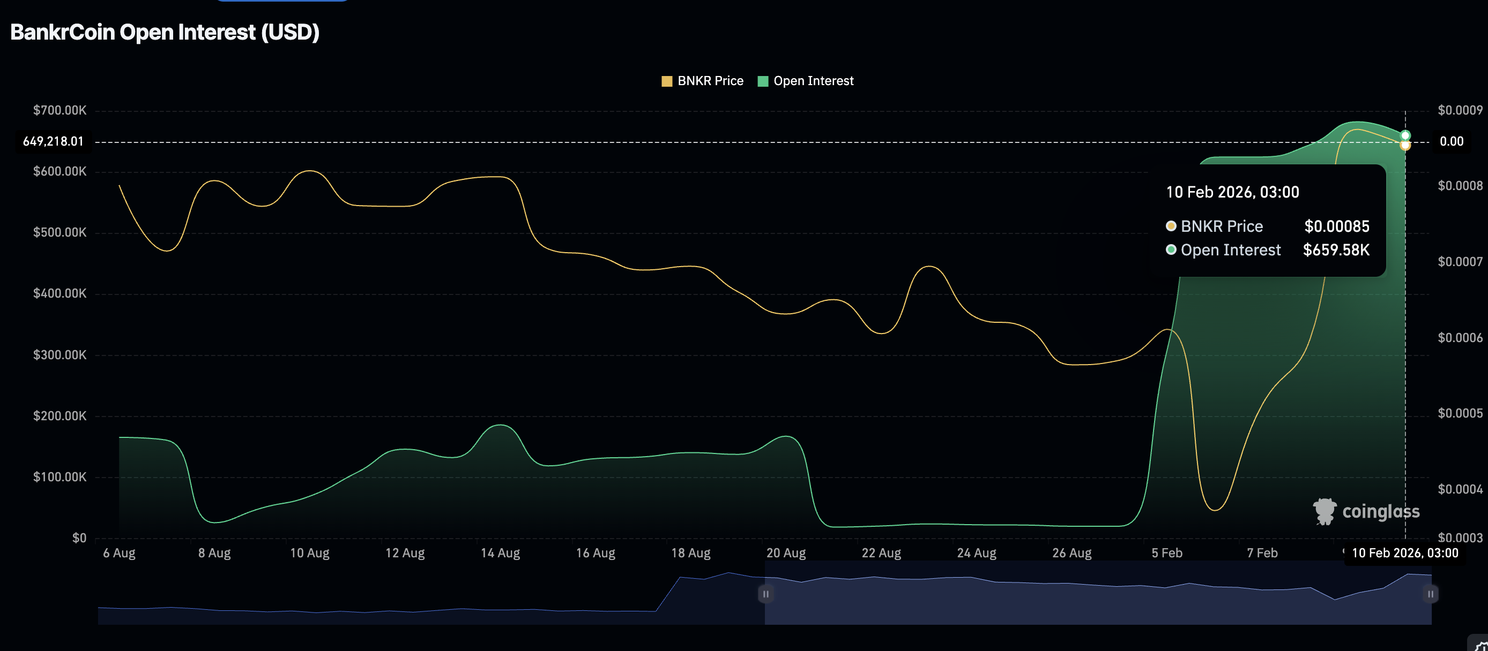Toggle the BNKR Price legend swatch

tap(667, 81)
